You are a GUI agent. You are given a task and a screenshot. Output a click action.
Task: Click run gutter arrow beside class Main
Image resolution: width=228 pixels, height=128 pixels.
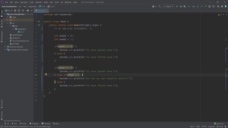click(x=39, y=21)
